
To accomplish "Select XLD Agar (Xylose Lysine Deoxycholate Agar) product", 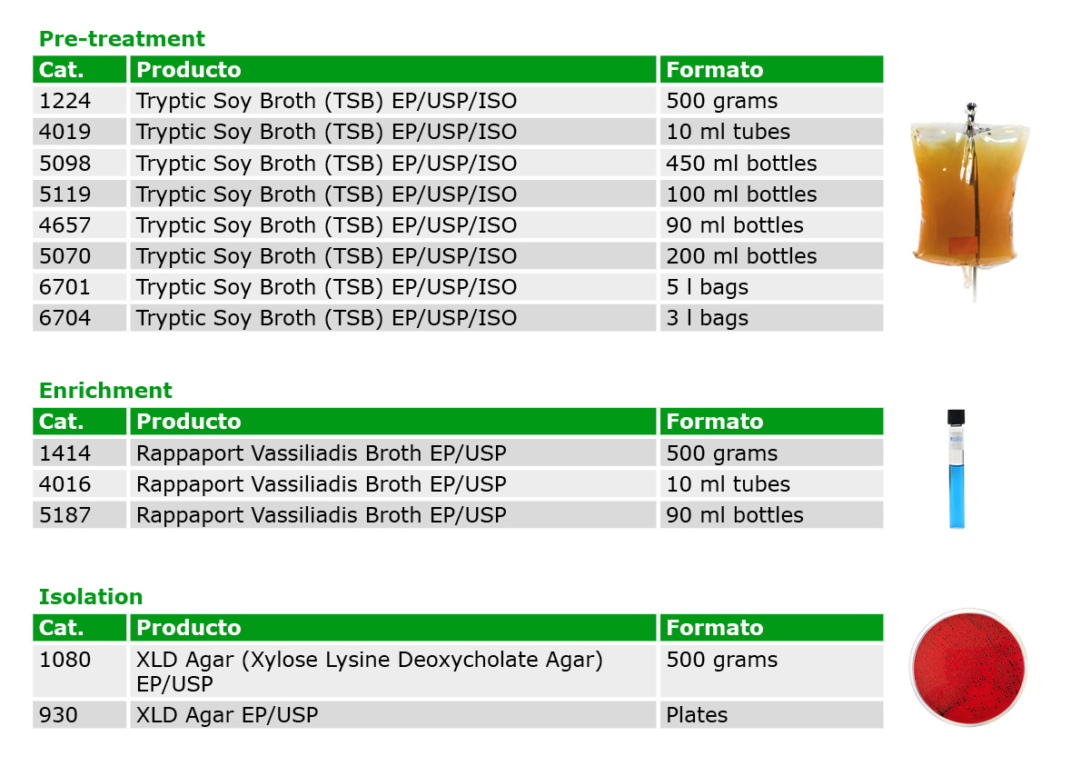I will (x=370, y=671).
